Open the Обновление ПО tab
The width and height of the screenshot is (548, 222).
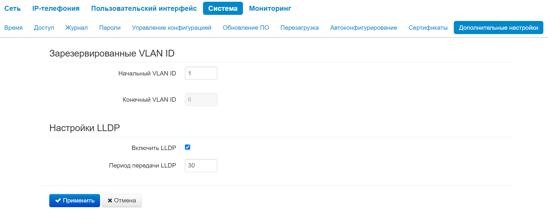tap(246, 28)
